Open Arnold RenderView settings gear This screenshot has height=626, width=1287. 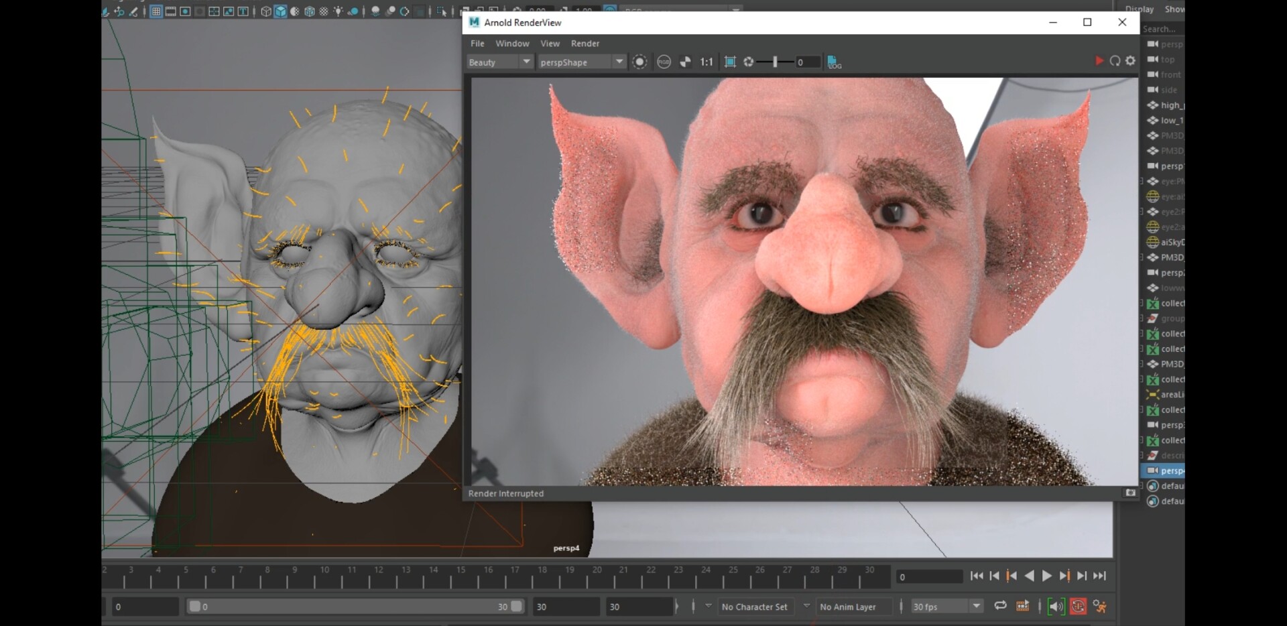tap(1131, 61)
